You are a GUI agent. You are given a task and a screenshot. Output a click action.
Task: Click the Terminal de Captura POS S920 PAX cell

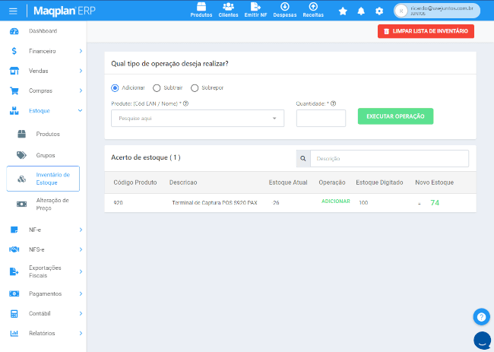click(214, 203)
